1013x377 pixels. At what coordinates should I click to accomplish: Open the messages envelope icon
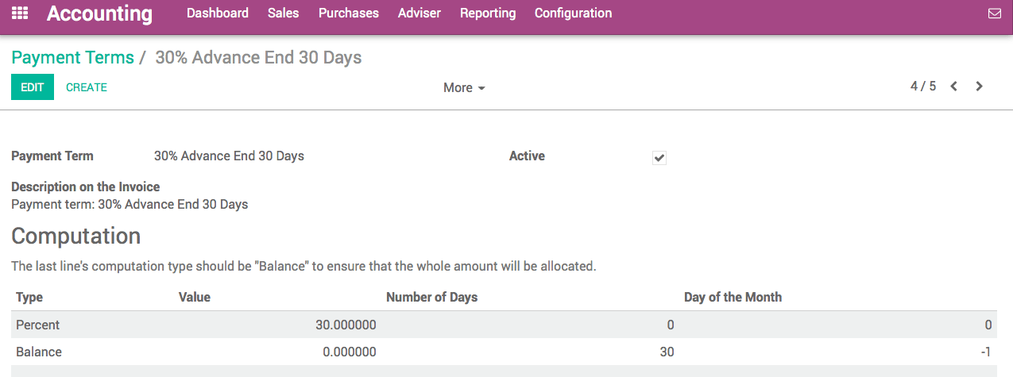coord(994,13)
